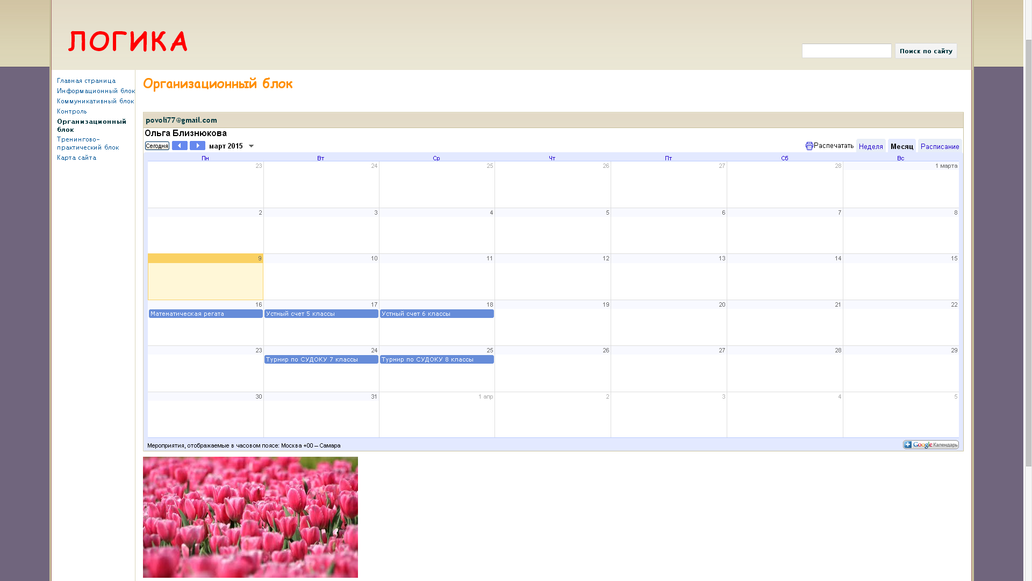Click day number 31 in calendar

(x=374, y=396)
